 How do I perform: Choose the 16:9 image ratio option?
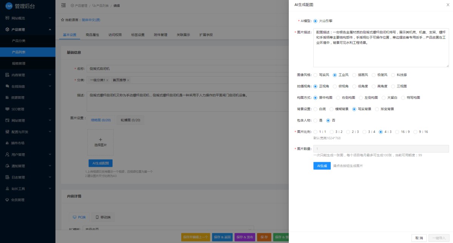pyautogui.click(x=398, y=132)
